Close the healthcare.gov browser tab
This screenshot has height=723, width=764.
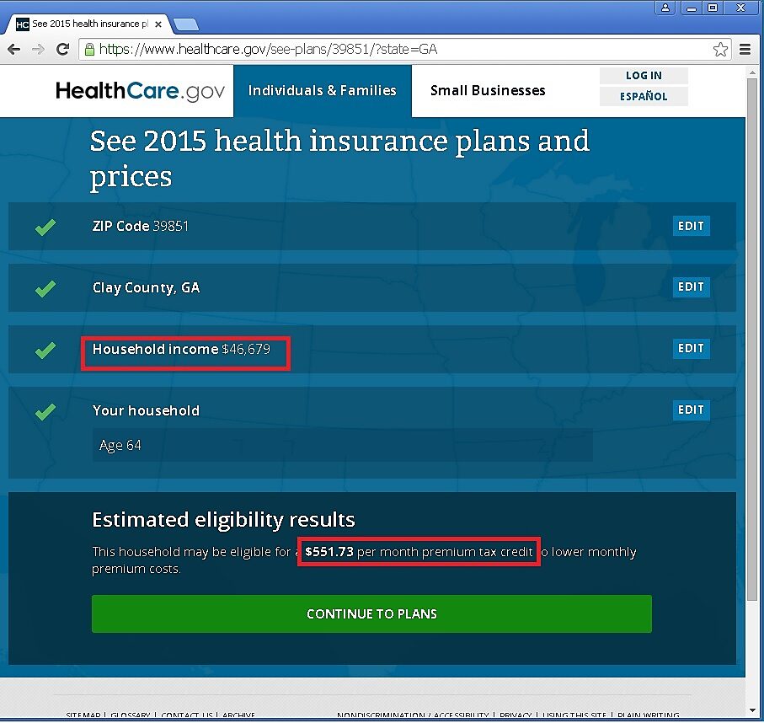(x=158, y=24)
